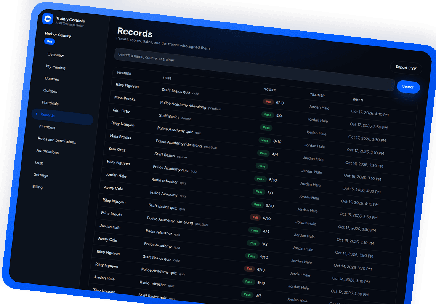Viewport: 436px width, 304px height.
Task: Click the Pass badge in the Oct 17 3:50 PM row
Action: pos(268,115)
